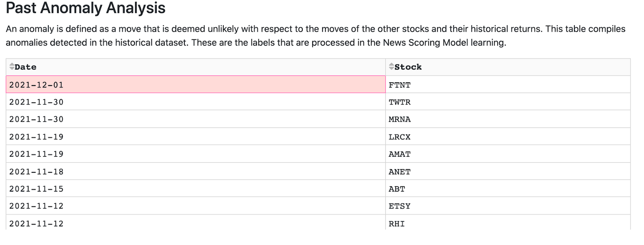Screen dimensions: 644x245
Task: Click the Past Anomaly Analysis heading
Action: [x=85, y=8]
